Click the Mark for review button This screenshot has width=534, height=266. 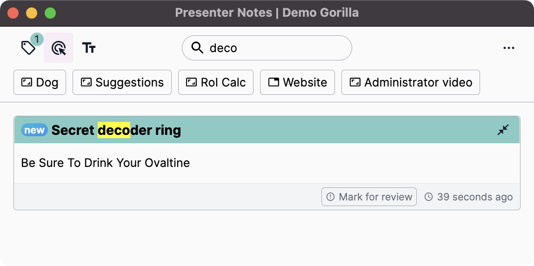click(369, 197)
